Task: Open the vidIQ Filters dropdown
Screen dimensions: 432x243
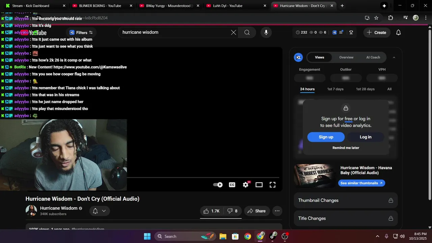Action: [x=81, y=32]
